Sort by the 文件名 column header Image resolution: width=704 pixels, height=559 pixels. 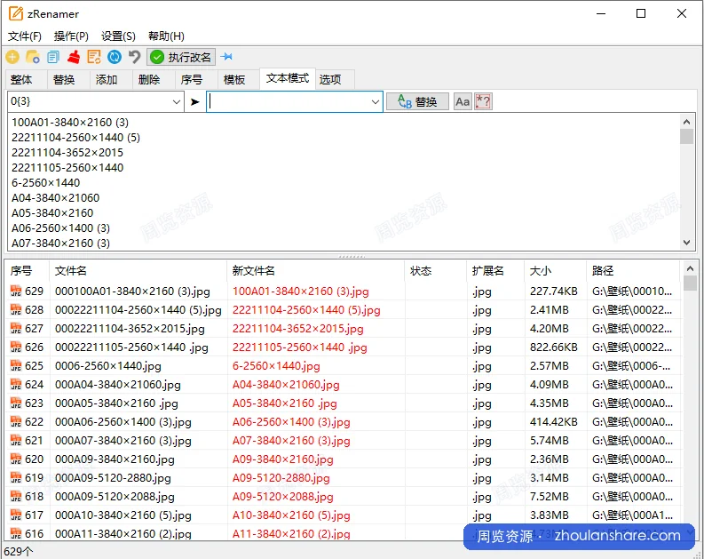click(x=138, y=271)
